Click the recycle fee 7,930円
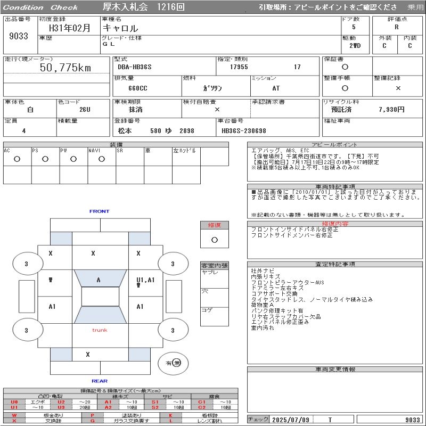426x426 pixels. pyautogui.click(x=391, y=110)
